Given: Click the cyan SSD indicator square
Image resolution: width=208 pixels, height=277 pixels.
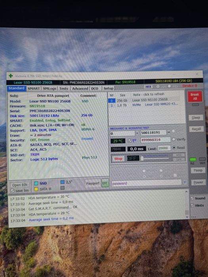Looking at the screenshot, I should click(x=36, y=183).
